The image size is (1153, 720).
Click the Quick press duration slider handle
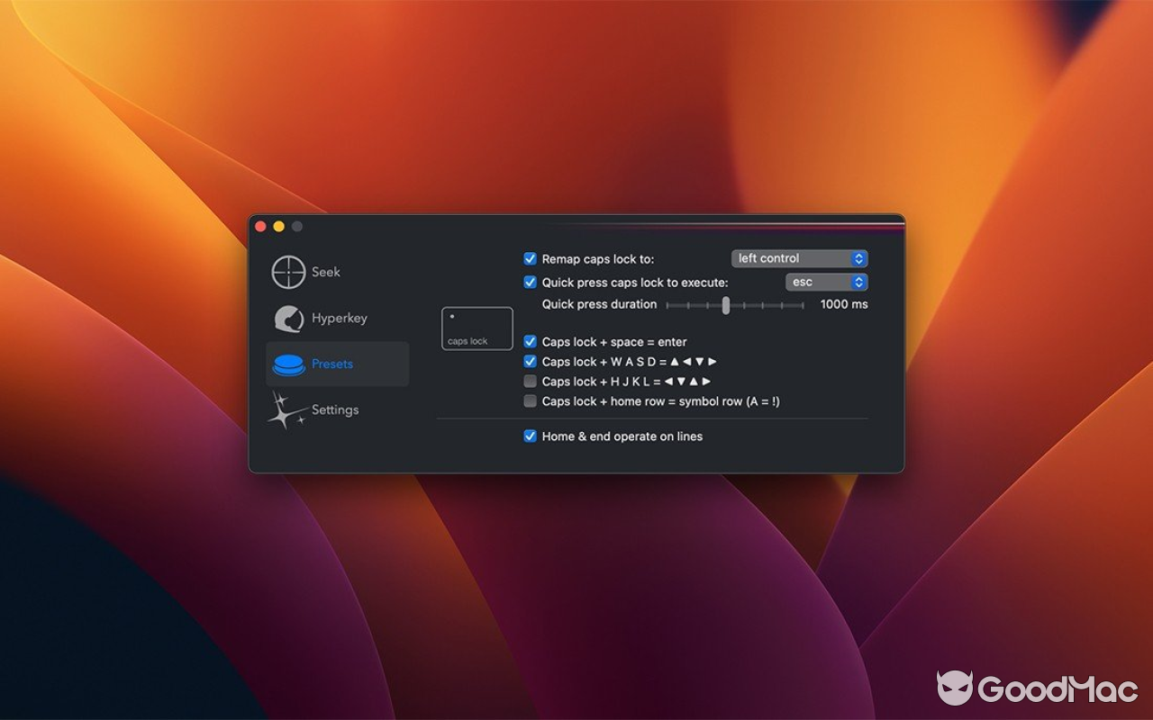pyautogui.click(x=726, y=306)
